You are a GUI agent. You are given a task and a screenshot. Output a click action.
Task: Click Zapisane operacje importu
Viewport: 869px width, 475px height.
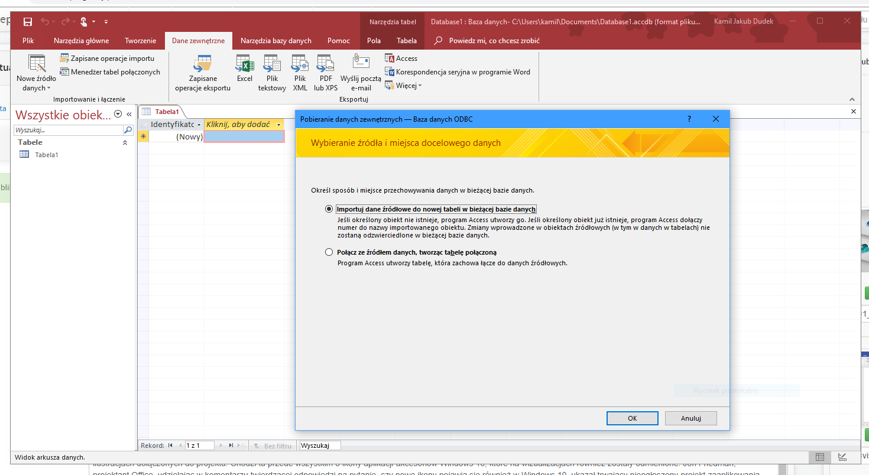point(107,58)
